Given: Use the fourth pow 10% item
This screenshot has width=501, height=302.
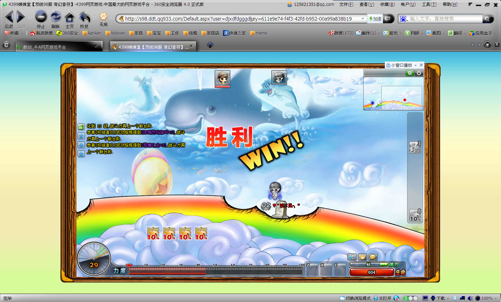Looking at the screenshot, I should (x=201, y=234).
